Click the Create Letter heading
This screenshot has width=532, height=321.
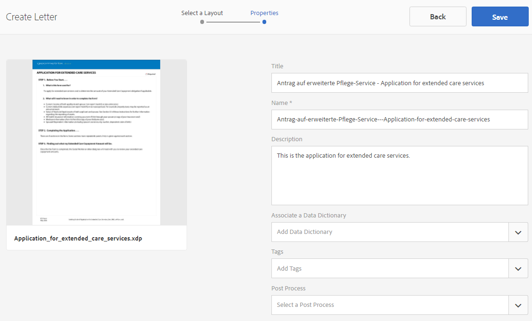click(32, 17)
